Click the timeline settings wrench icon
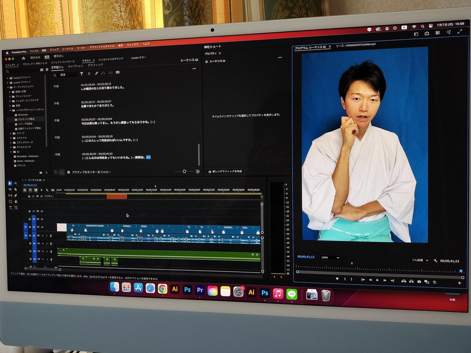The image size is (471, 353). coord(47,190)
